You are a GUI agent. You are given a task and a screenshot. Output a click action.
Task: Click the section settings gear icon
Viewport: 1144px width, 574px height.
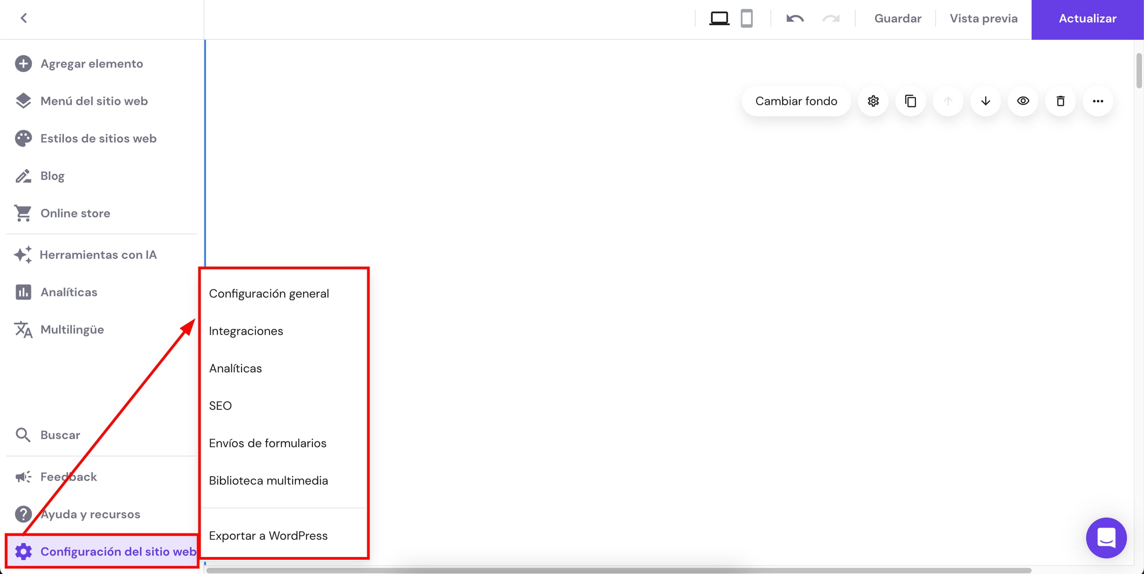[873, 101]
